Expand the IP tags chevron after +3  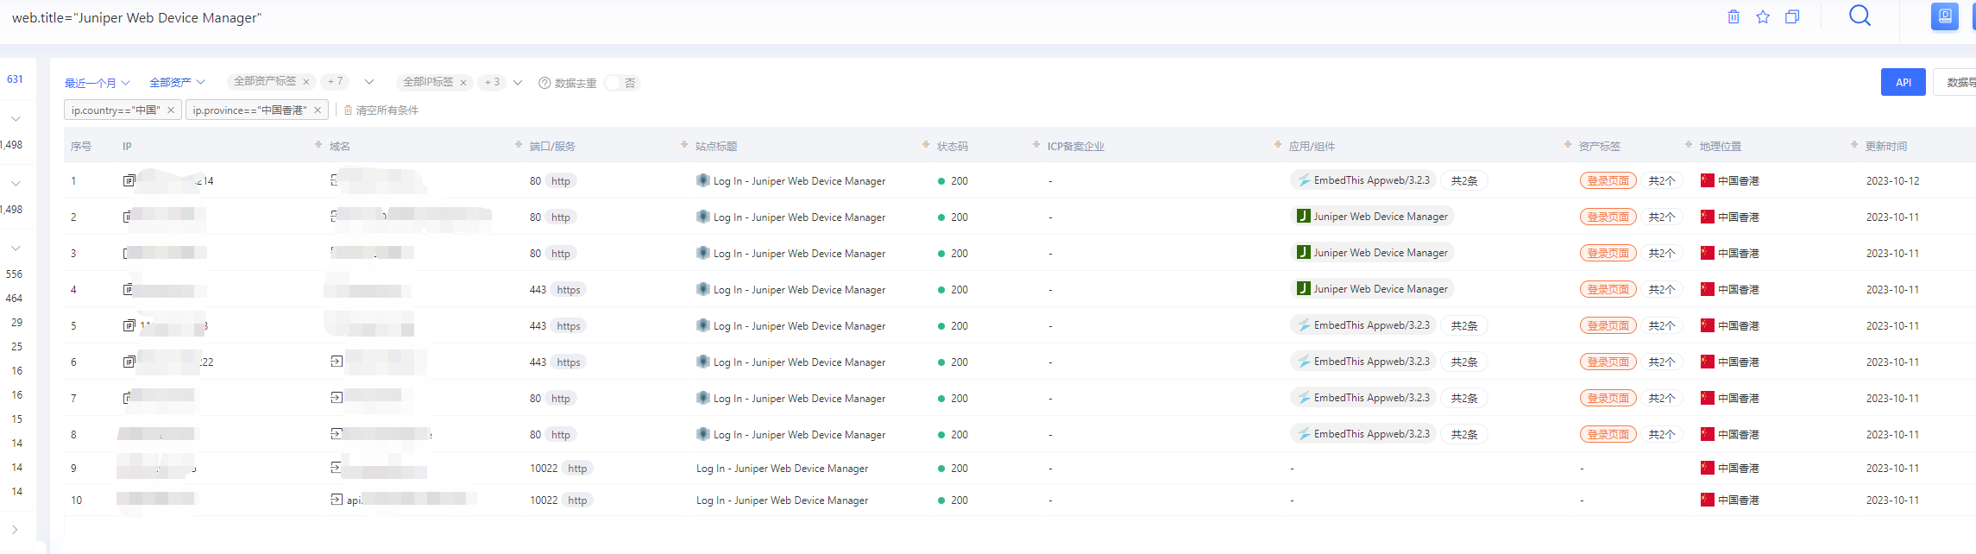coord(518,83)
